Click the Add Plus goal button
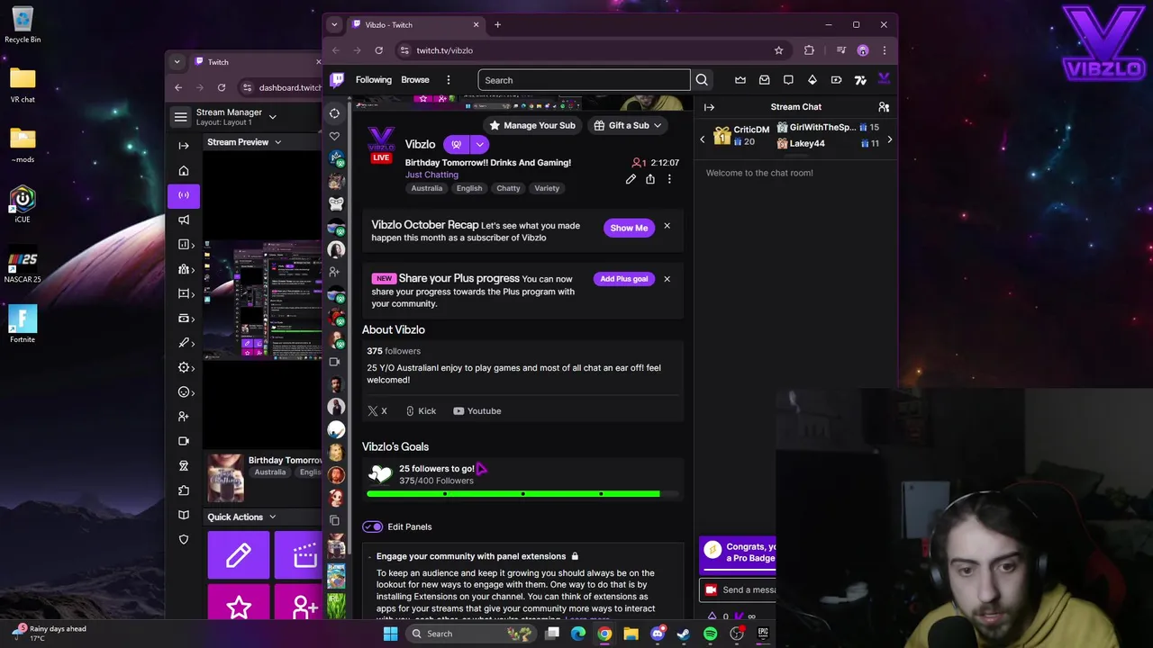Viewport: 1153px width, 648px height. tap(624, 279)
